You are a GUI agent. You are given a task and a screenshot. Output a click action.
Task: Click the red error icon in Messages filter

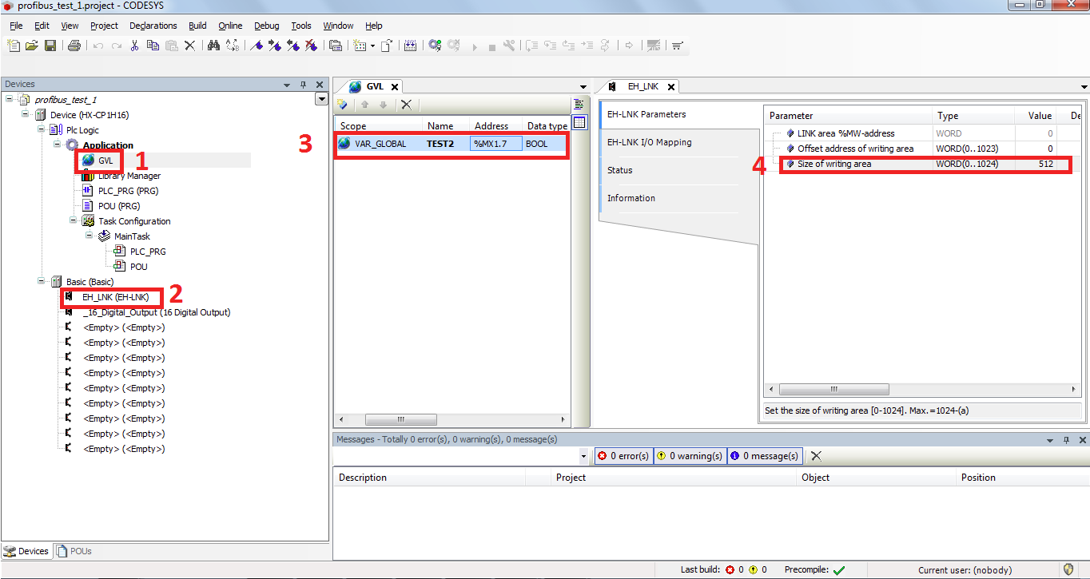[x=602, y=456]
